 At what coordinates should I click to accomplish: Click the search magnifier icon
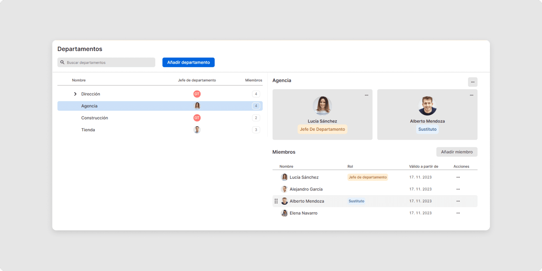coord(62,62)
